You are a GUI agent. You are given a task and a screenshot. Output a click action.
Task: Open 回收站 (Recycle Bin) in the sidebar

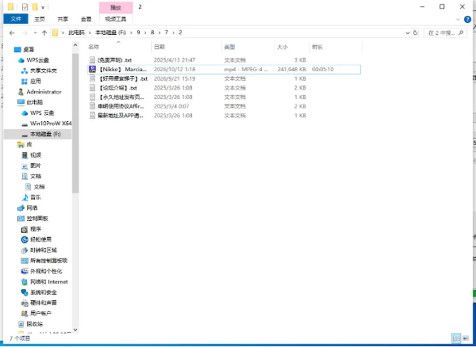click(x=31, y=324)
